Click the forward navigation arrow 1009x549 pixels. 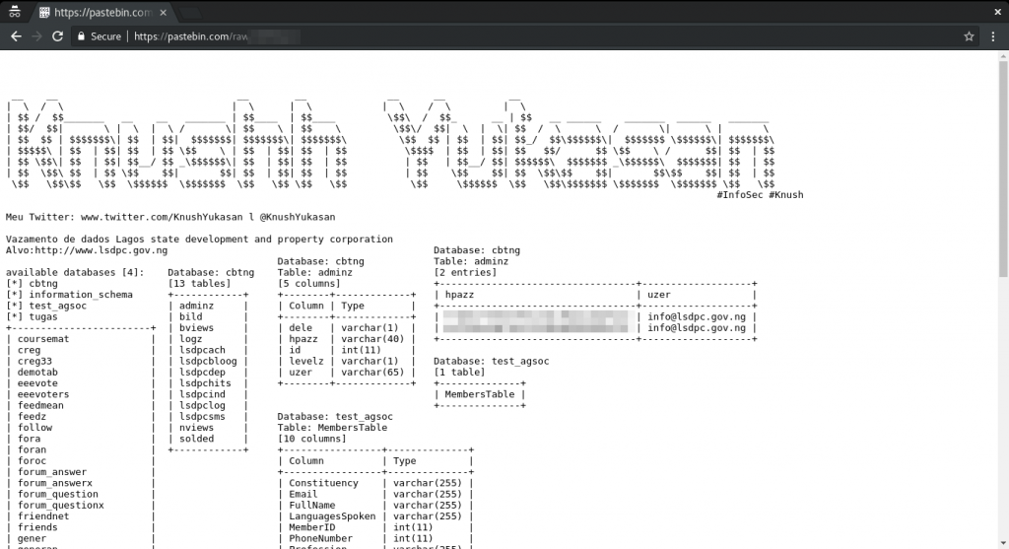pos(36,36)
